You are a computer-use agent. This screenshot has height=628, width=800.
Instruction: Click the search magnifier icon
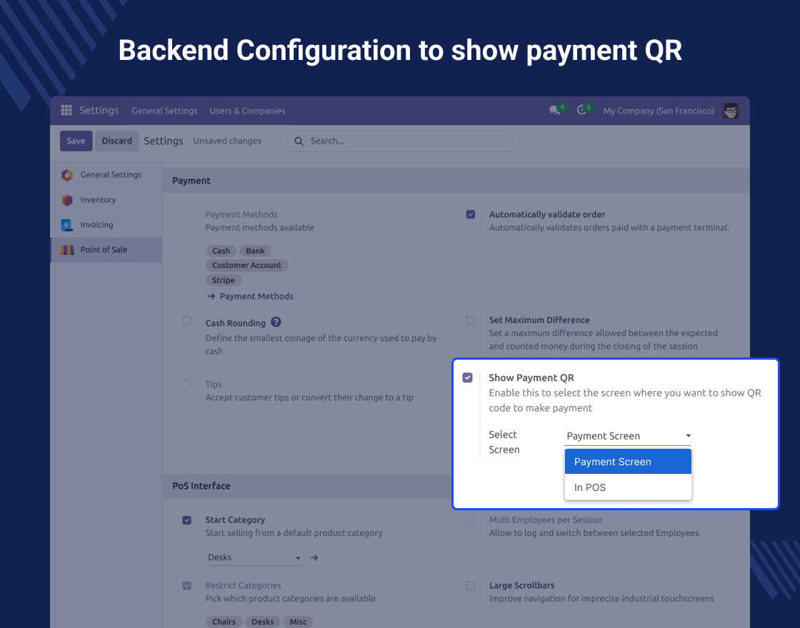pos(299,141)
